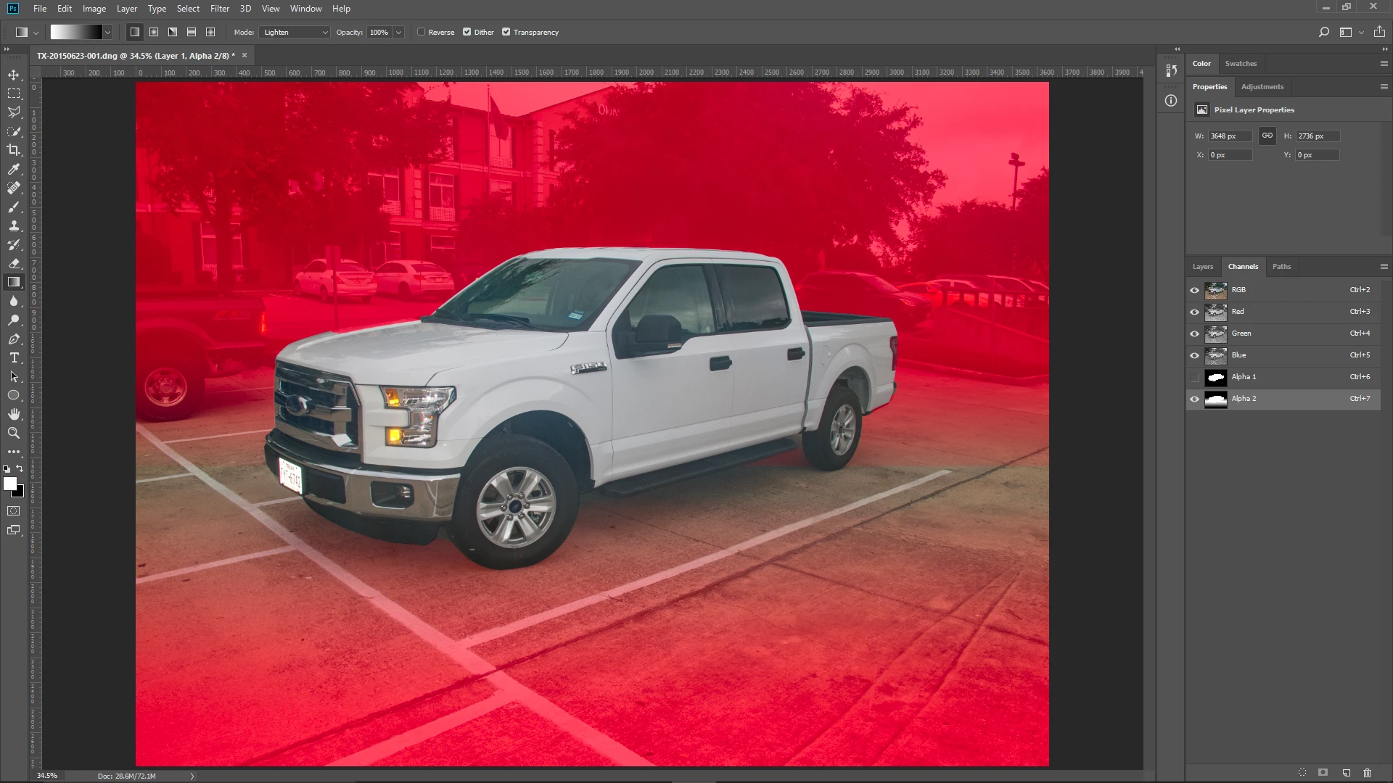Screen dimensions: 1393x783
Task: Select the Pen tool
Action: coord(14,339)
